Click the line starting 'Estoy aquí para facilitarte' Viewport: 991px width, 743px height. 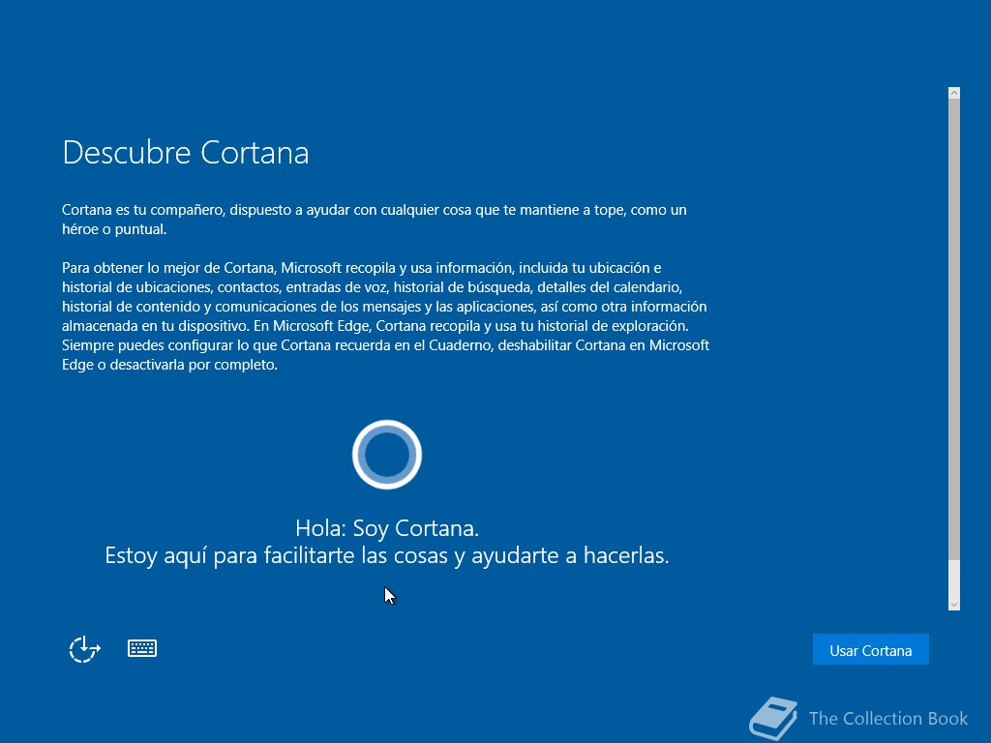(387, 556)
